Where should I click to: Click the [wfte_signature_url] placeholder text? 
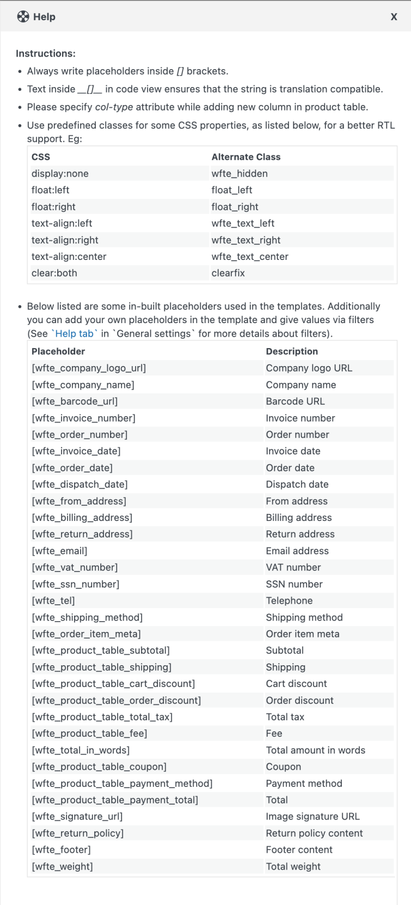[77, 817]
